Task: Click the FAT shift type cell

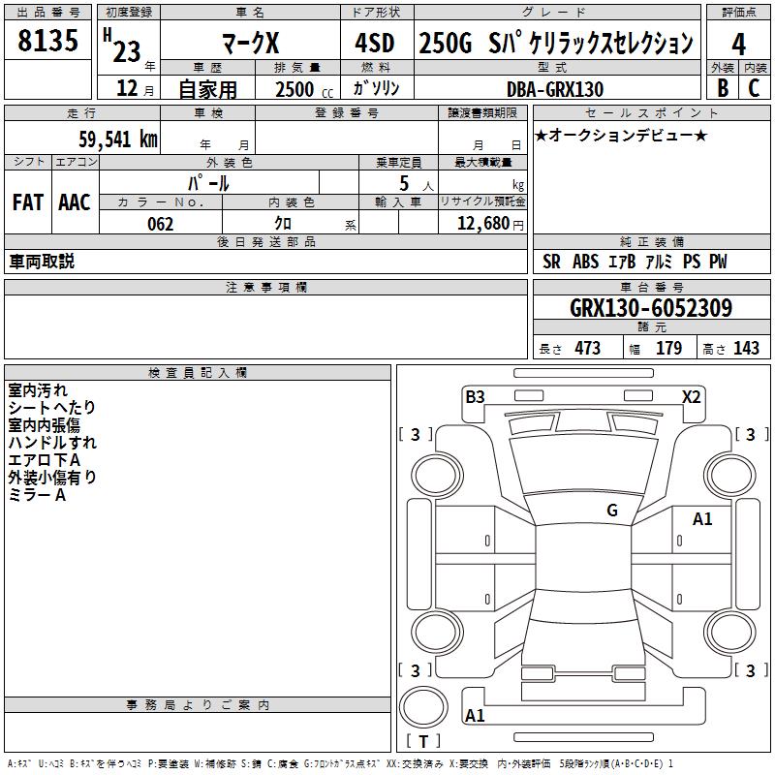Action: pyautogui.click(x=28, y=201)
